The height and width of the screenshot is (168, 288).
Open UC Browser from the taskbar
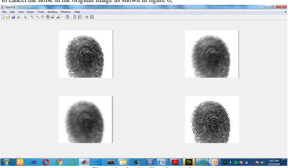(20, 162)
